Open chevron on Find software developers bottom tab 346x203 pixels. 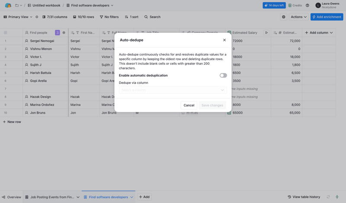tap(132, 197)
